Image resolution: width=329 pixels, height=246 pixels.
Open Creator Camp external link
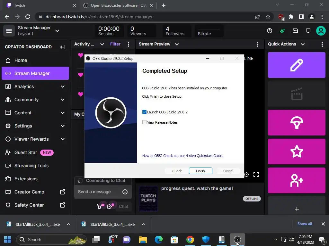tap(35, 192)
